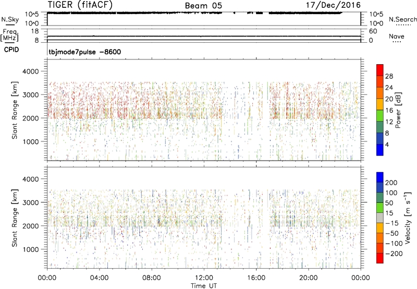Click "2000" on the power panel range axis
The height and width of the screenshot is (289, 417).
pyautogui.click(x=31, y=118)
